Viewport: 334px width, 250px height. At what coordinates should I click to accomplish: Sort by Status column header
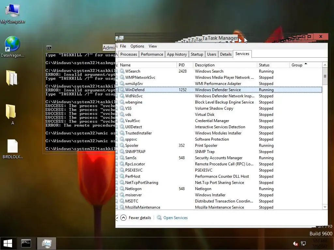pos(273,65)
